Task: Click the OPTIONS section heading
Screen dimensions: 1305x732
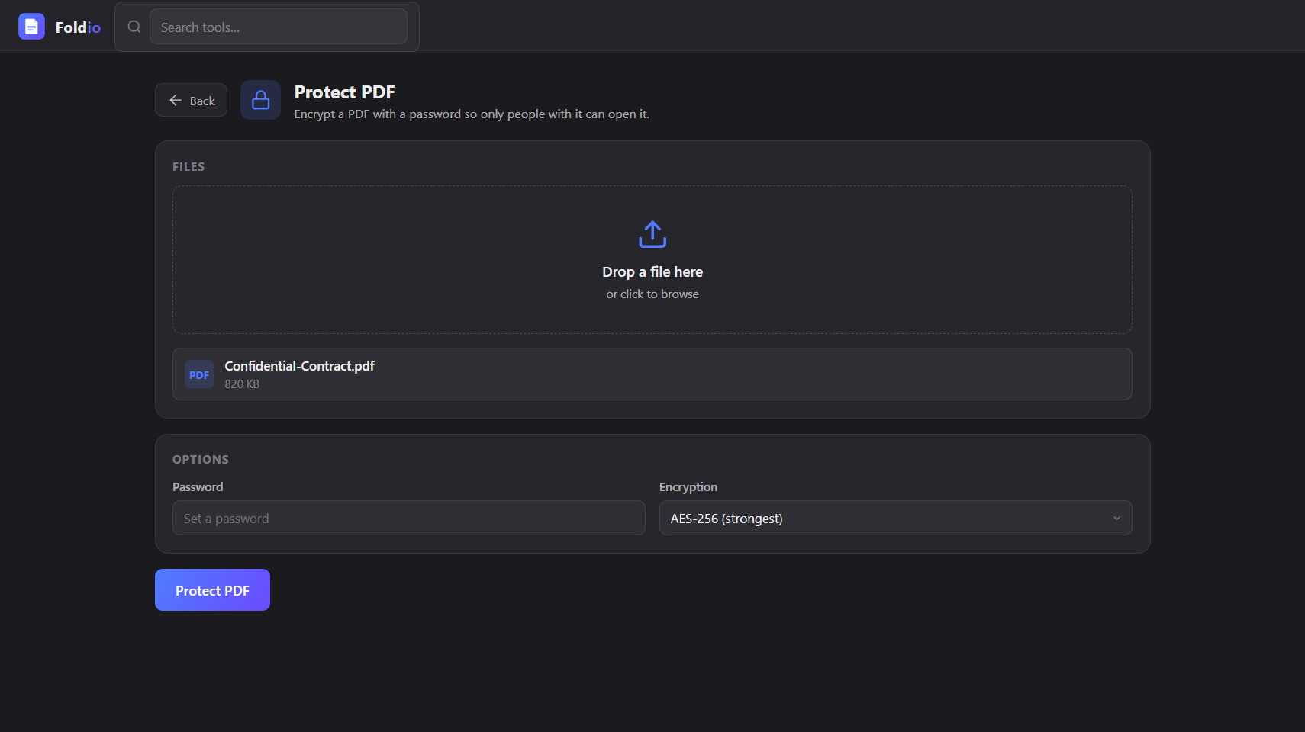Action: pyautogui.click(x=201, y=460)
